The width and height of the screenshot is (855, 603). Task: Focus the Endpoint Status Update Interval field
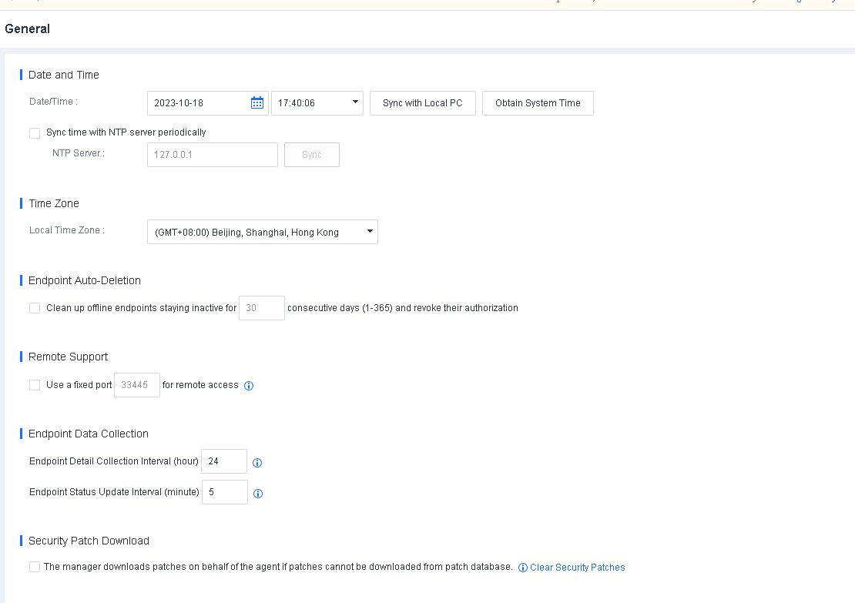click(x=224, y=492)
